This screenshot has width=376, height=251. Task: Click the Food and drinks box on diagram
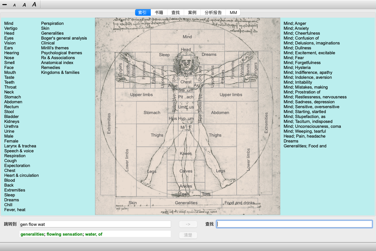(239, 203)
